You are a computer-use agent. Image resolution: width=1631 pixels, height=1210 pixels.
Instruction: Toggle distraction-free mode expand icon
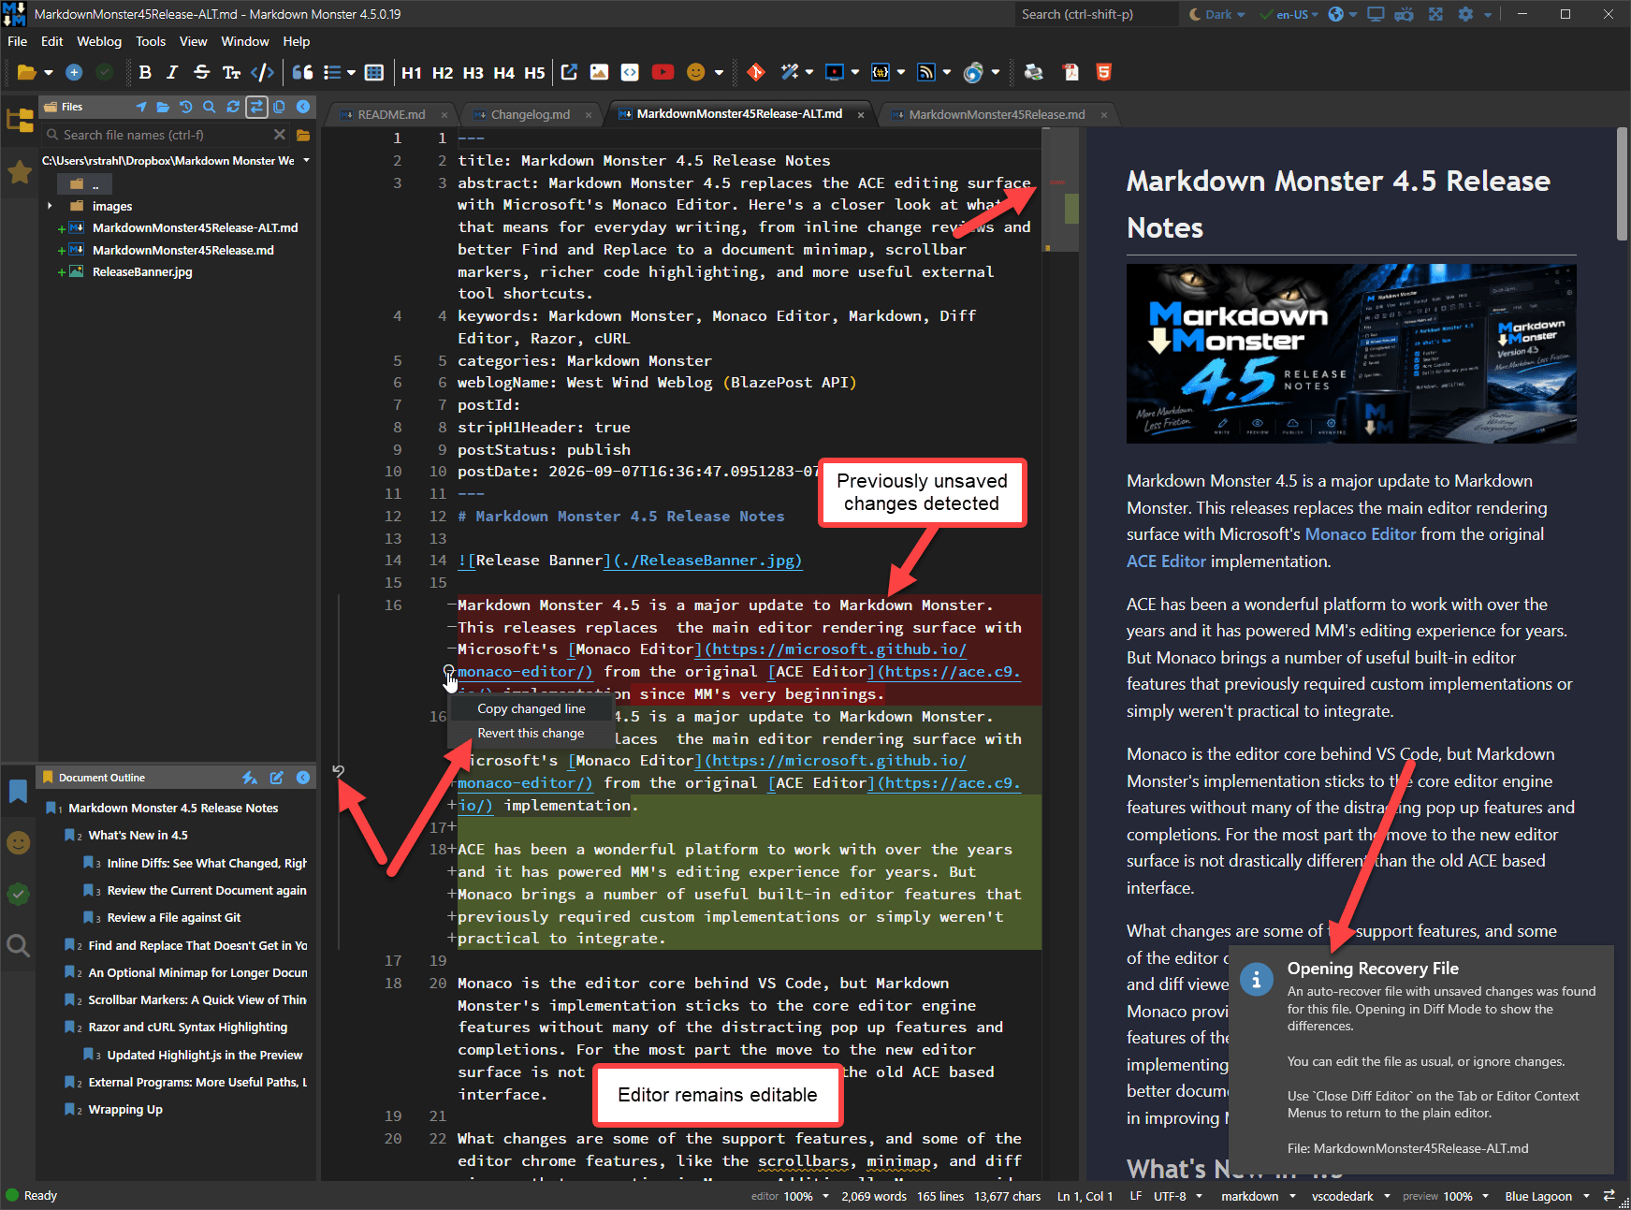pos(1435,14)
